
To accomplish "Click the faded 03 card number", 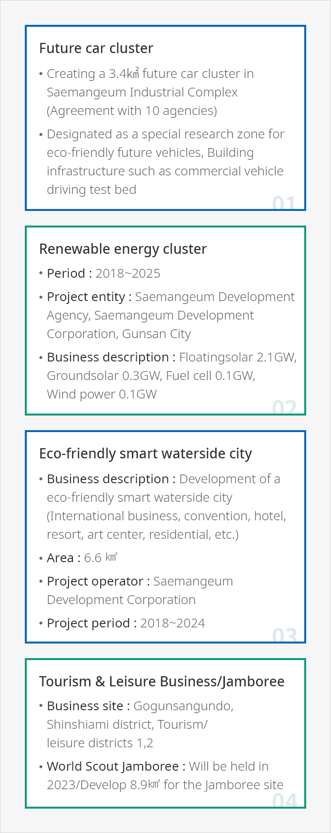I will 284,635.
